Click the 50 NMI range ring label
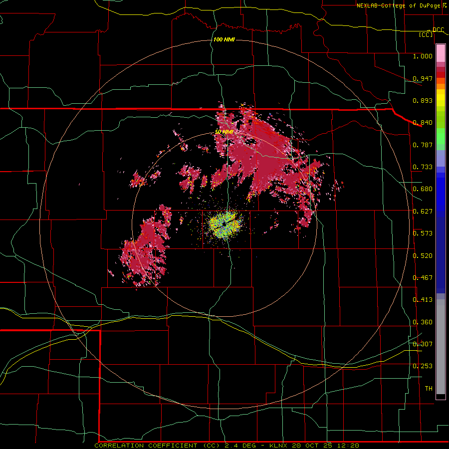Image resolution: width=449 pixels, height=449 pixels. coord(224,132)
